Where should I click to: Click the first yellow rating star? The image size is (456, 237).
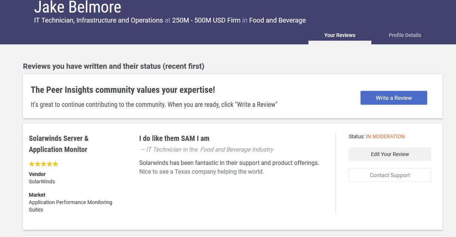(x=32, y=164)
